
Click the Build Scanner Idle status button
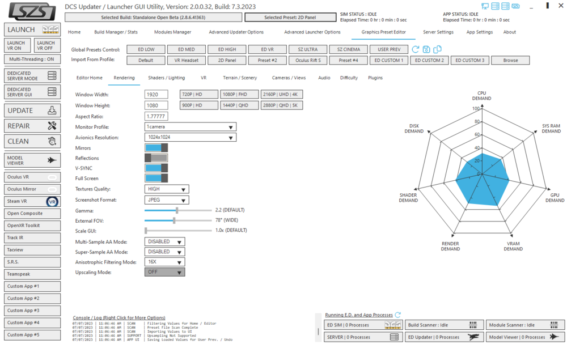(444, 325)
